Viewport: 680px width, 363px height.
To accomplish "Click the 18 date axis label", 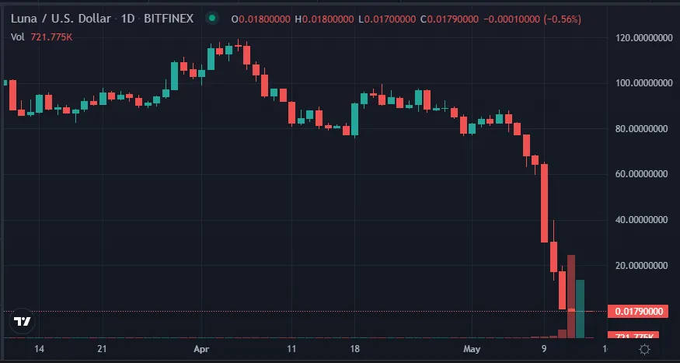I will coord(354,349).
